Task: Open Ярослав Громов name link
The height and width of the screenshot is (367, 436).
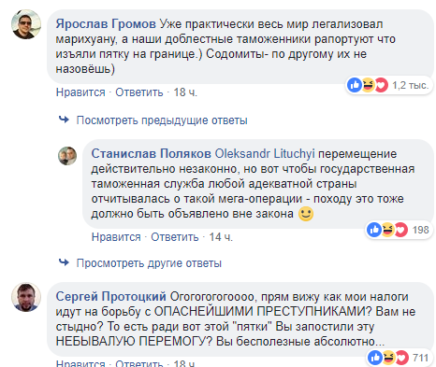Action: (x=106, y=23)
